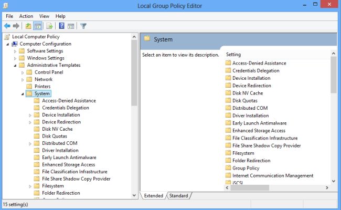Open Credentials Delegation in settings list
341x210 pixels.
(x=256, y=70)
